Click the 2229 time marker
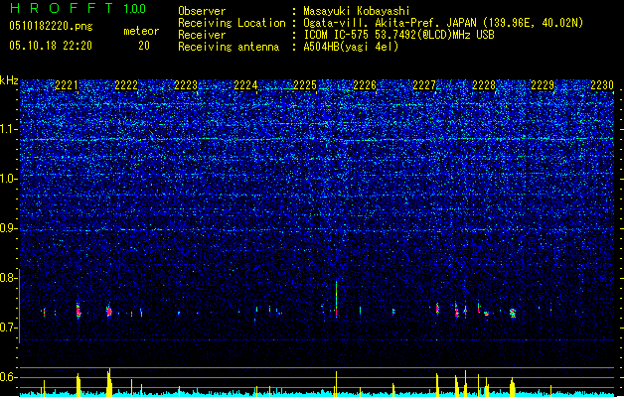 543,85
